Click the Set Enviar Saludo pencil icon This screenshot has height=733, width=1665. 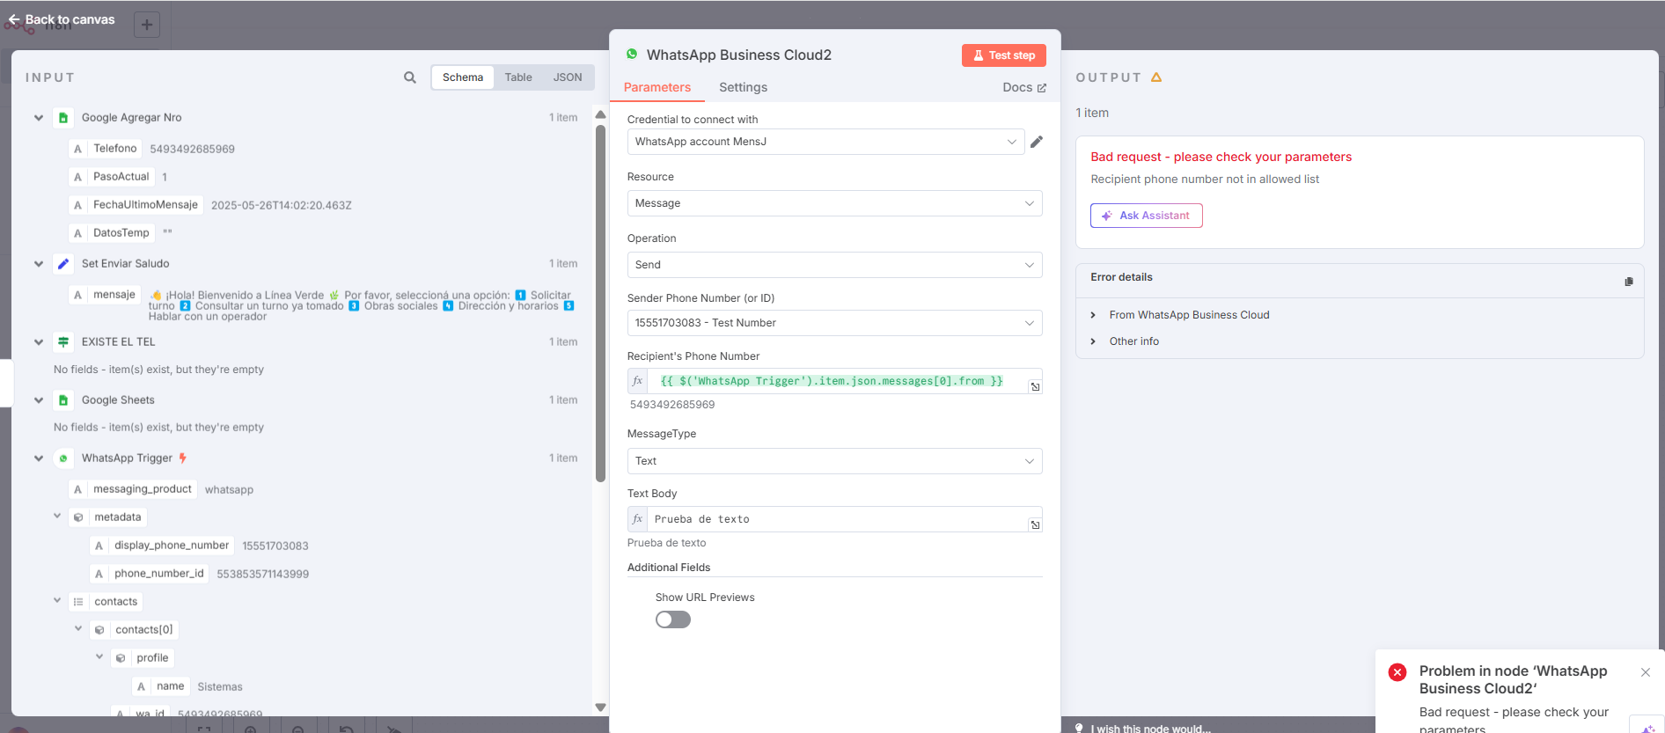pyautogui.click(x=63, y=264)
